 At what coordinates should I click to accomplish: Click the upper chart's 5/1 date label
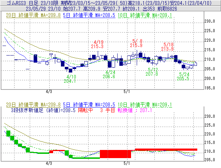pyautogui.click(x=127, y=92)
